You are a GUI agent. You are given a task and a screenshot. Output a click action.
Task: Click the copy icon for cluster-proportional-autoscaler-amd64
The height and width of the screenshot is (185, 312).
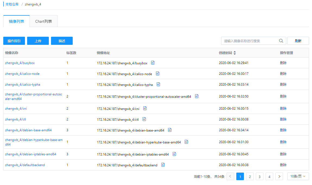pyautogui.click(x=196, y=96)
